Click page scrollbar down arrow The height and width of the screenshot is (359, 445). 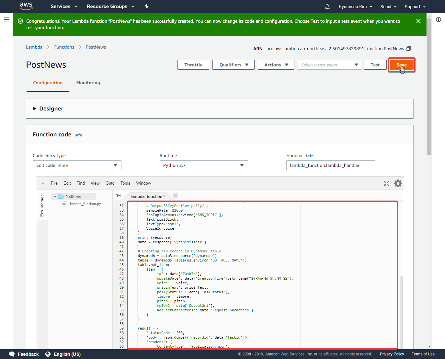click(x=429, y=346)
